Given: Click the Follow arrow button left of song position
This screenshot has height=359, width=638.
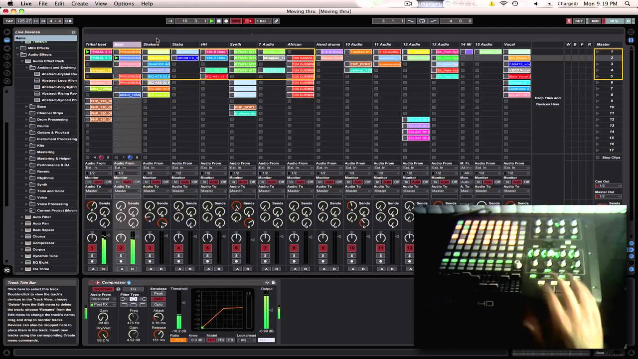Looking at the screenshot, I should pos(170,21).
